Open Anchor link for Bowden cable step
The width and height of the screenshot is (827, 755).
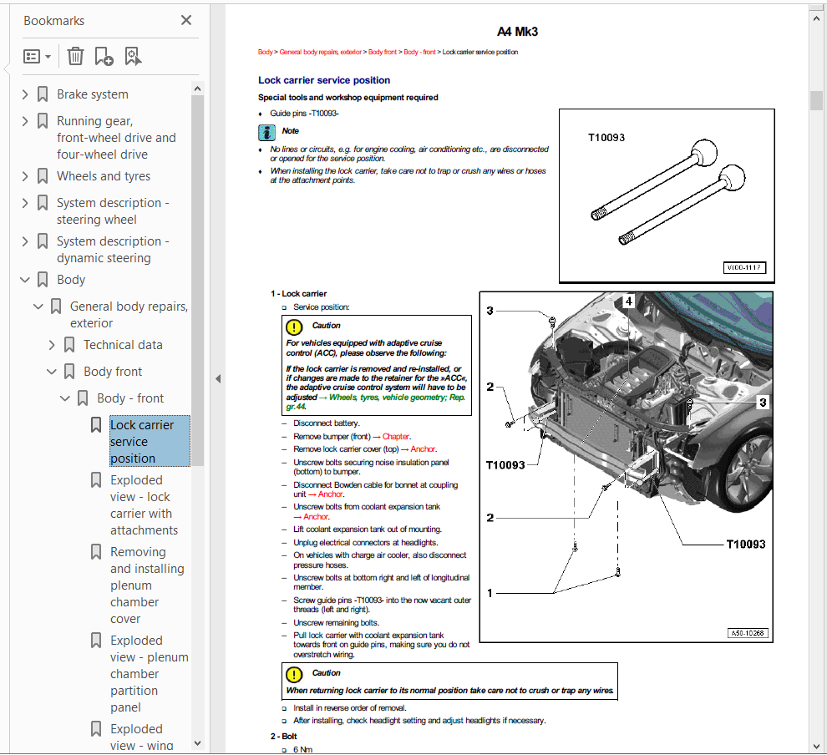(331, 494)
